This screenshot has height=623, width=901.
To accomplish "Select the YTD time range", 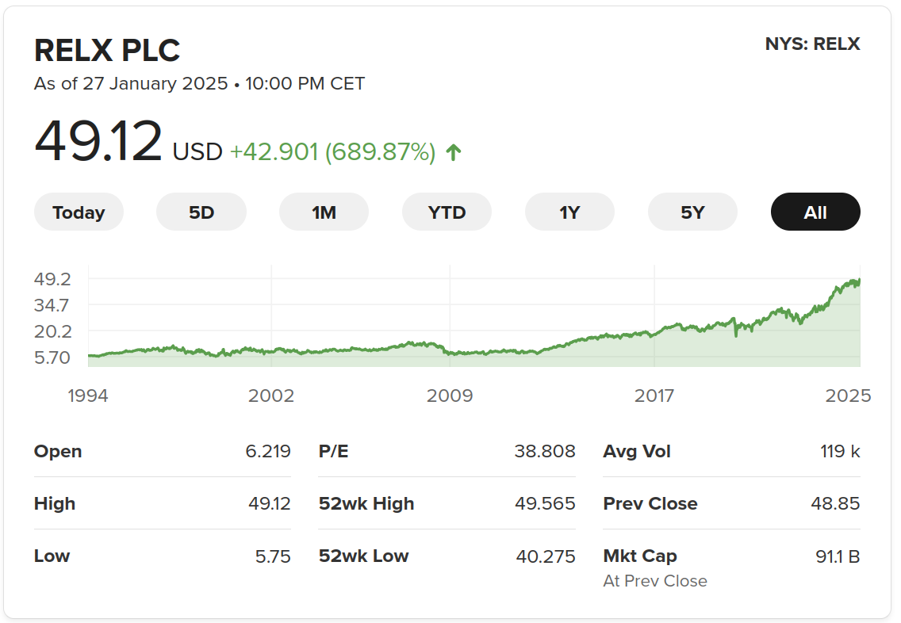I will click(447, 212).
